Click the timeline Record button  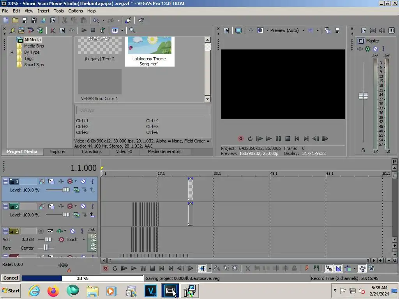(105, 268)
